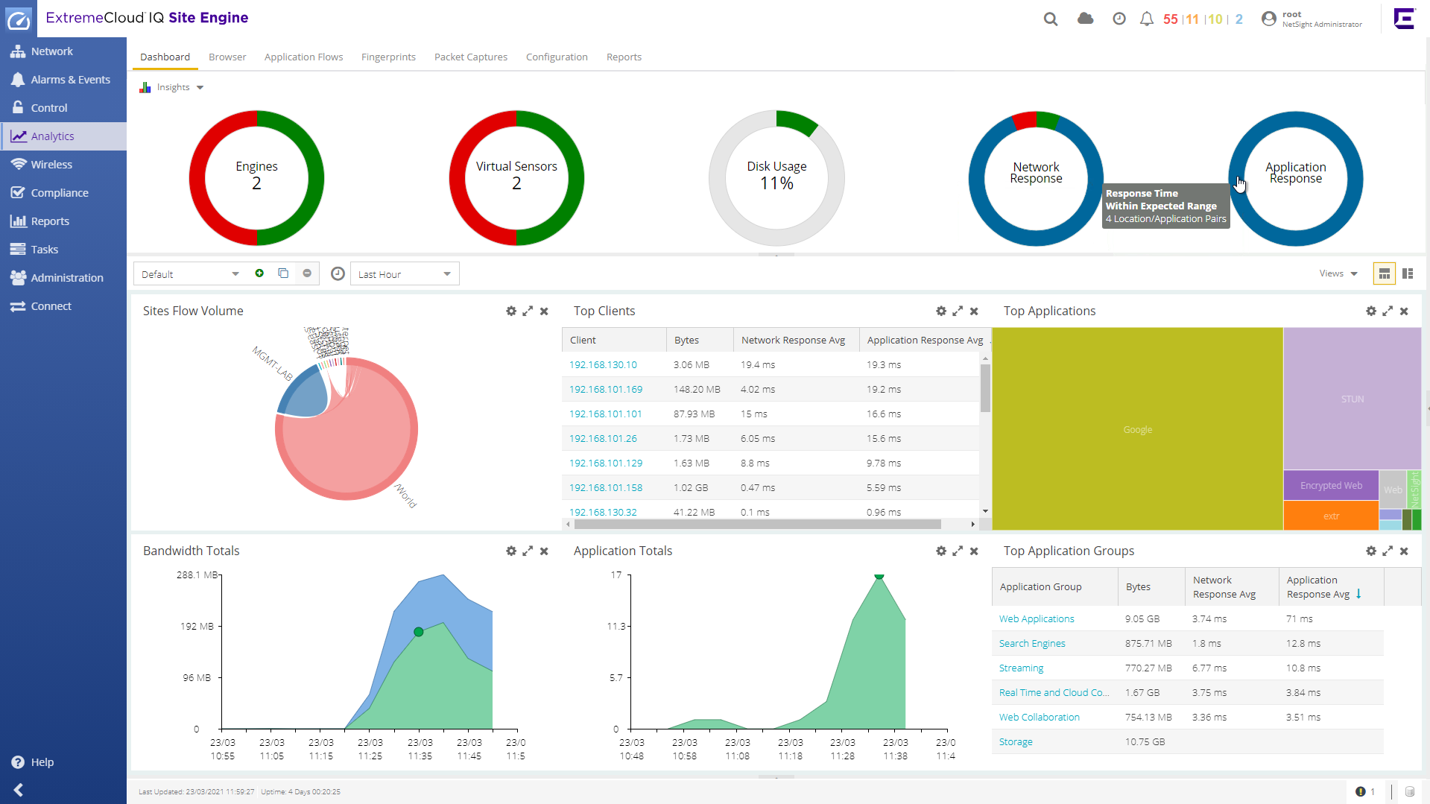Open the search icon in header
This screenshot has width=1430, height=804.
(x=1051, y=19)
